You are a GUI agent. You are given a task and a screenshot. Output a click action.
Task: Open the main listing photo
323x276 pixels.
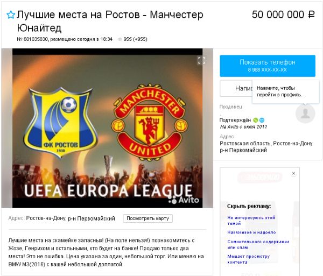[107, 128]
